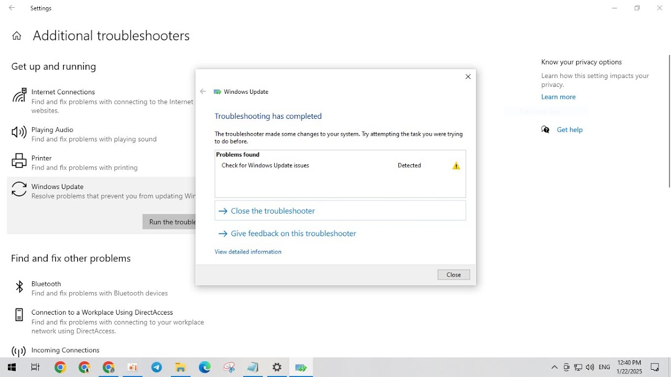
Task: Open Telegram from the taskbar
Action: click(157, 368)
